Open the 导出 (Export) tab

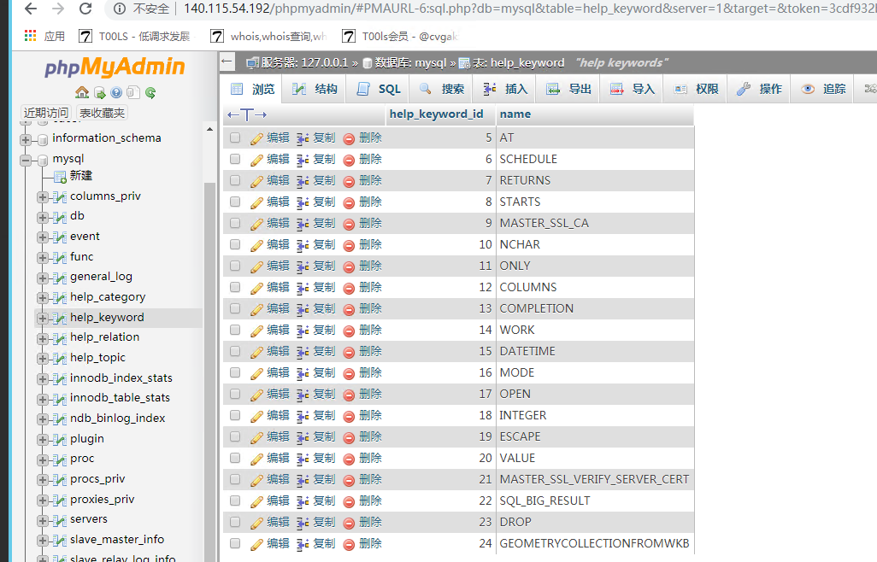click(568, 89)
